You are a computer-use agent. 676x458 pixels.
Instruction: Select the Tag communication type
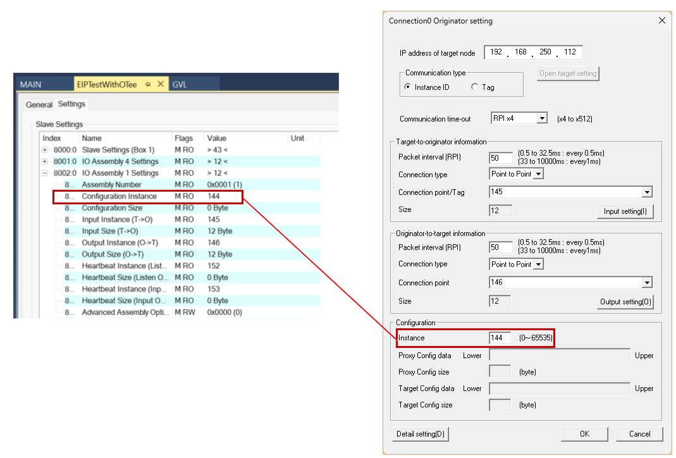coord(474,87)
